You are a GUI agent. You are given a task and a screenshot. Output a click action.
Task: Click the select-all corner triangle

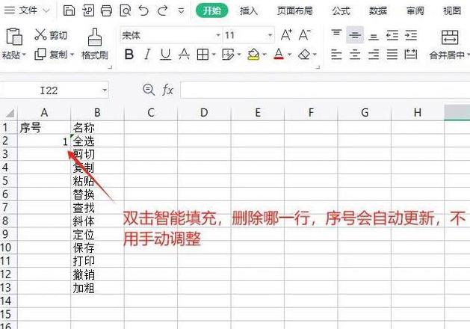(10, 113)
